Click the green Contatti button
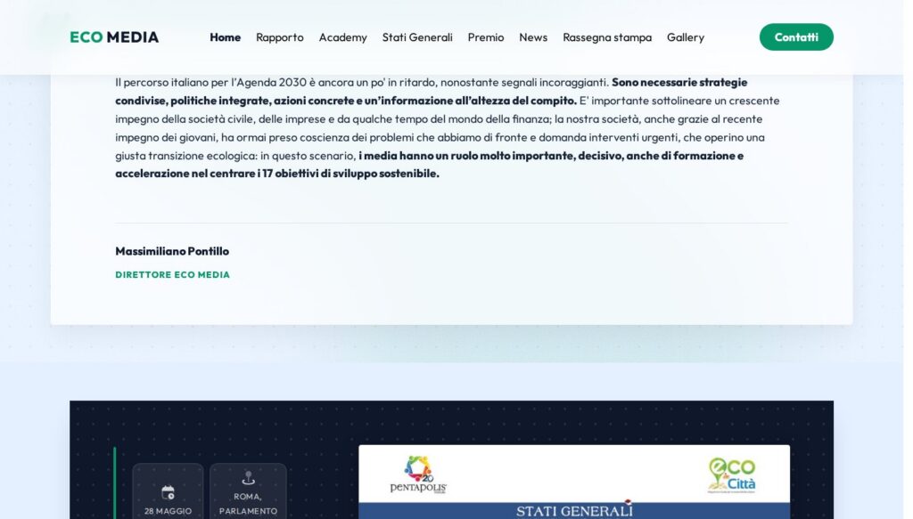This screenshot has height=519, width=913. tap(796, 37)
